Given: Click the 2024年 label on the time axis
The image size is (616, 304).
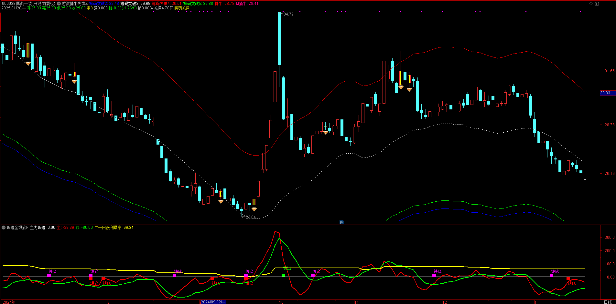Looking at the screenshot, I should click(9, 302).
